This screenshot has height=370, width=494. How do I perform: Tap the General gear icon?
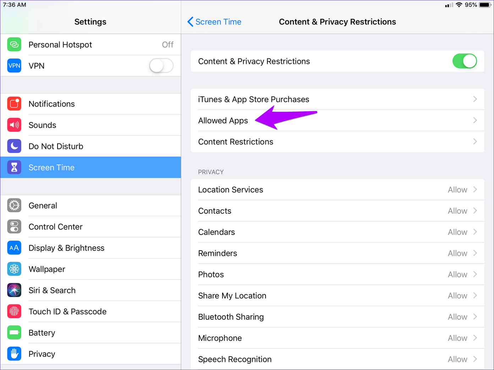click(14, 206)
